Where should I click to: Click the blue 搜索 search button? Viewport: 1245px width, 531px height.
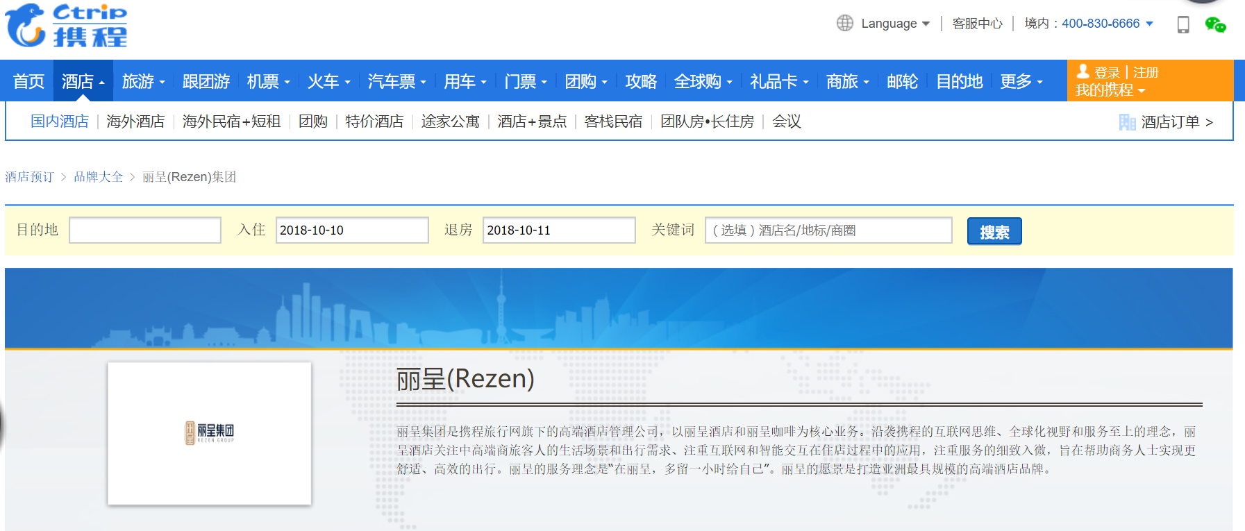pos(994,231)
